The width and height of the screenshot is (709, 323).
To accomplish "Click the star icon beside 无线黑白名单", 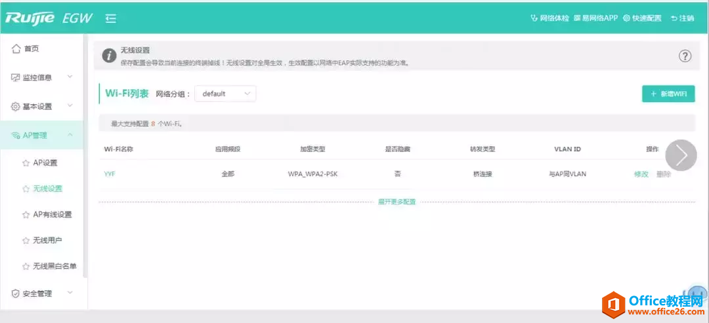I will tap(26, 266).
